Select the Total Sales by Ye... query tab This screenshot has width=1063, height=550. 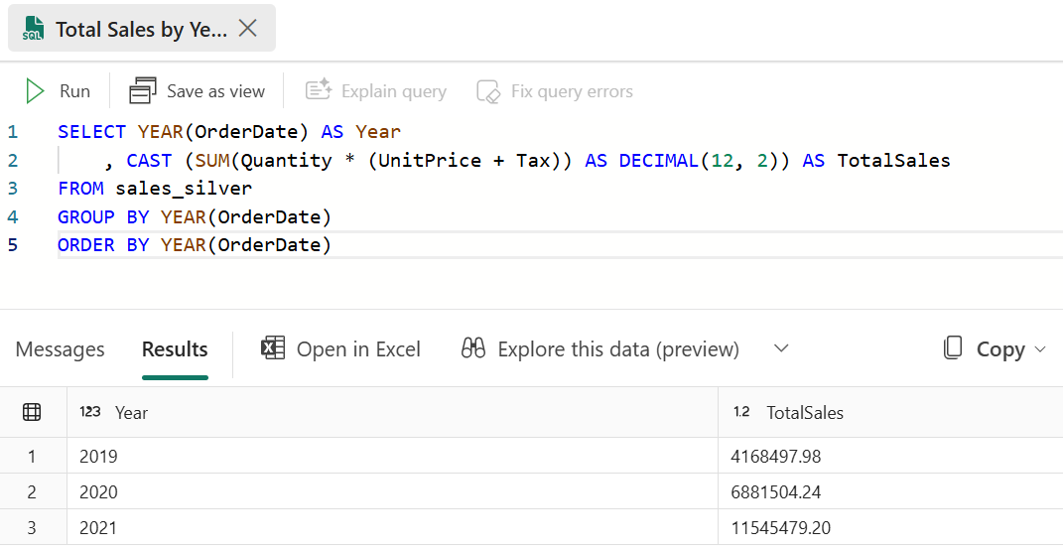142,28
